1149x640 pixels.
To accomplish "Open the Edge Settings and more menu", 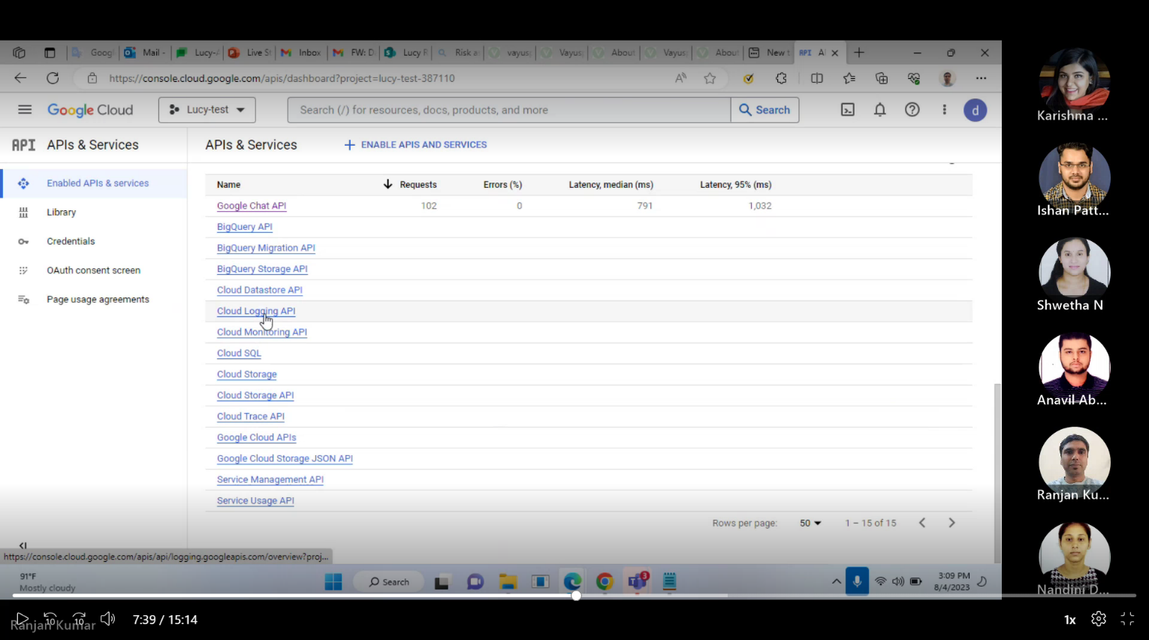I will tap(982, 78).
